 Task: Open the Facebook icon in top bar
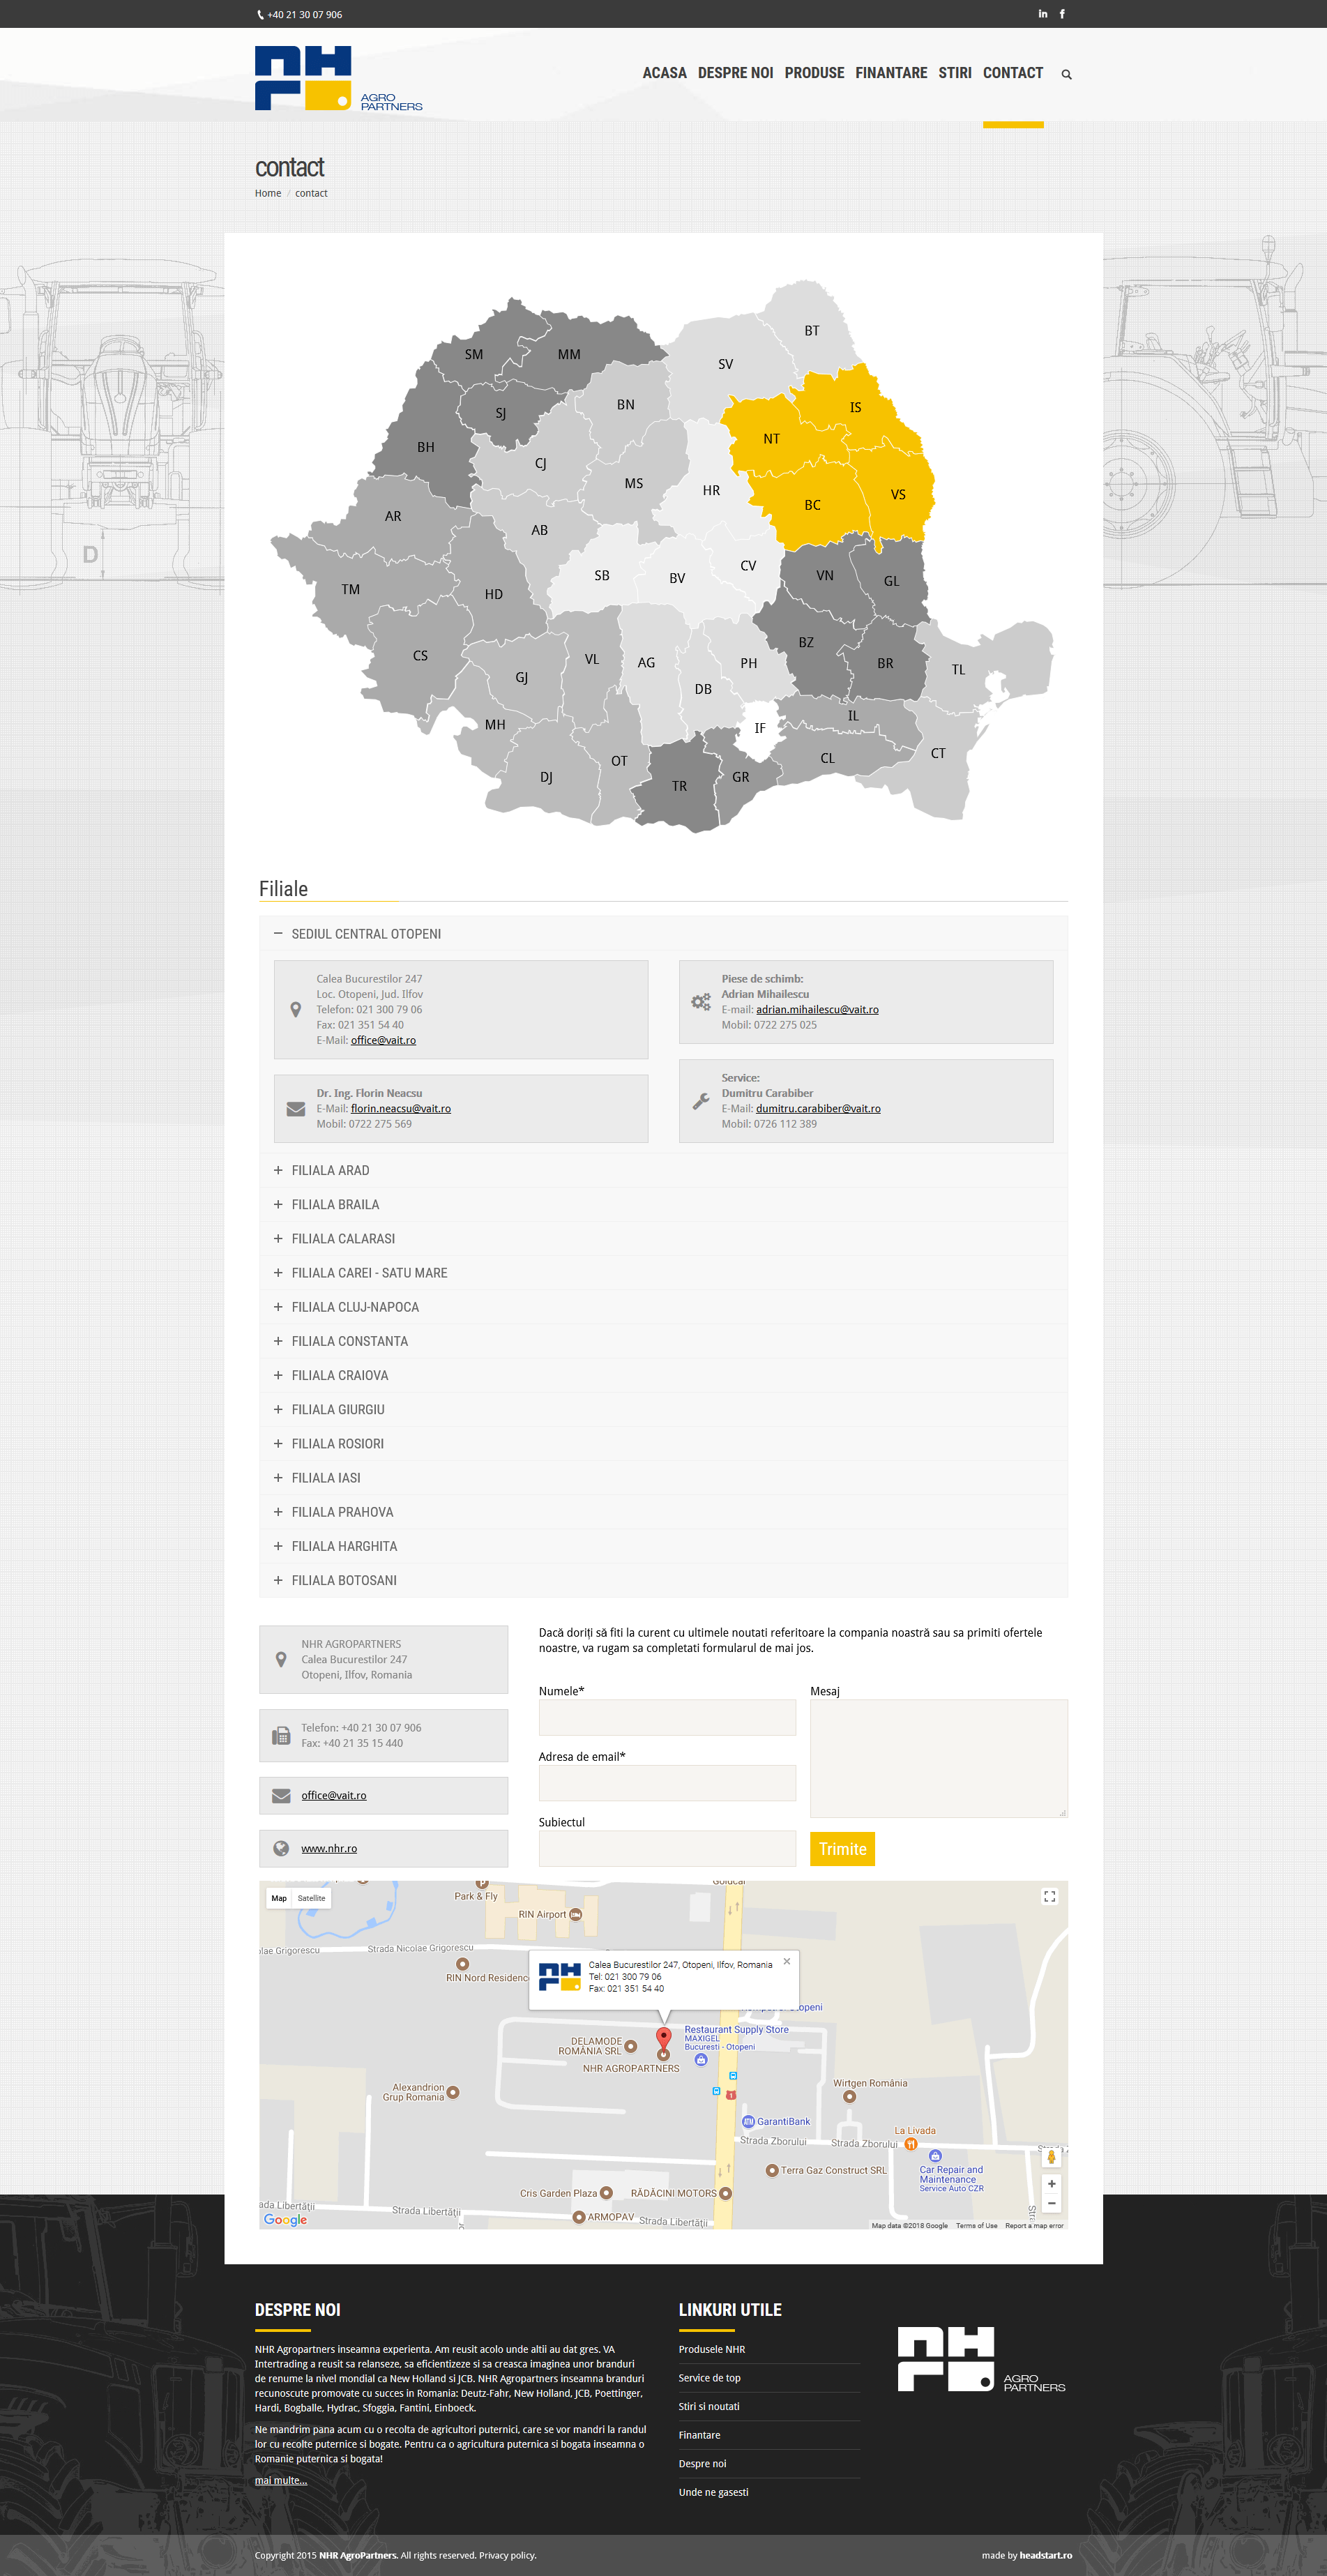1062,14
